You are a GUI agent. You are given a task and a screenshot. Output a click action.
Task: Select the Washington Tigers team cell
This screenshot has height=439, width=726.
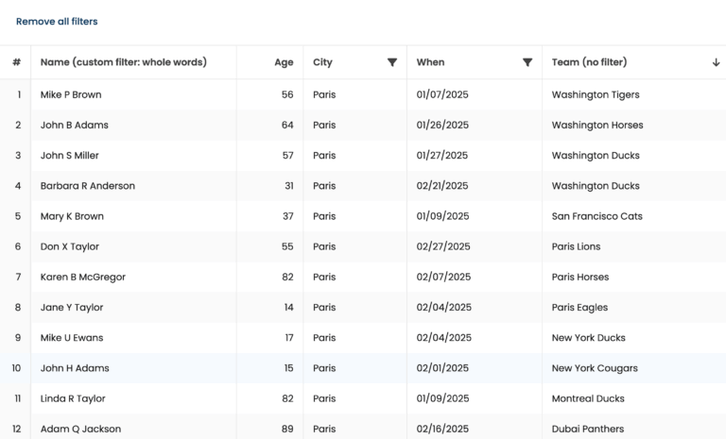[x=596, y=94]
